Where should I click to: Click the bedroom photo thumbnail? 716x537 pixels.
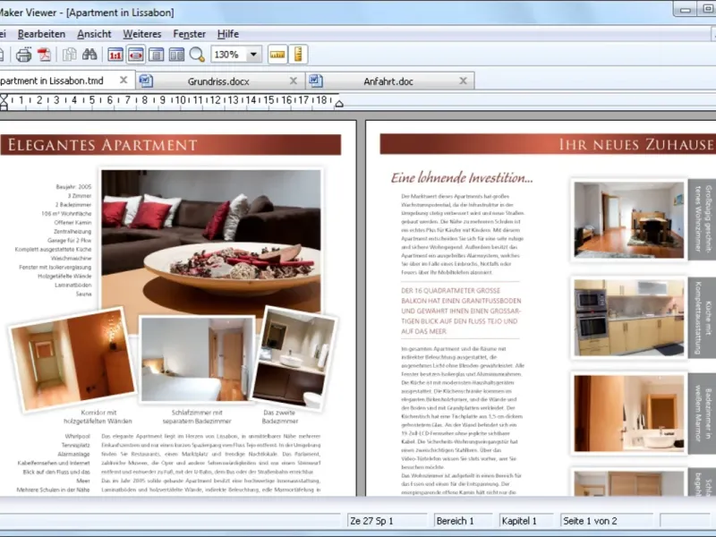[197, 360]
